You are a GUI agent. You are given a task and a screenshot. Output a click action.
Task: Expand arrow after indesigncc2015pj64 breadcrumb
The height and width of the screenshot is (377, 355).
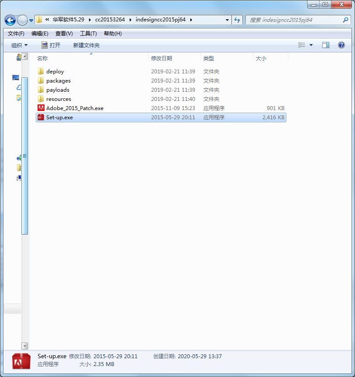(x=191, y=20)
